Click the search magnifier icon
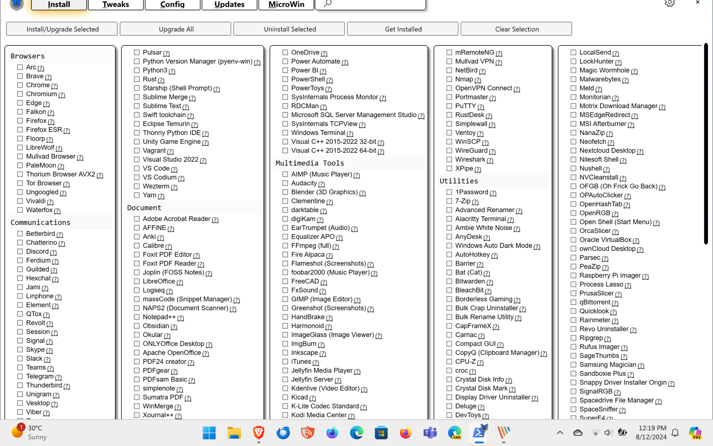Image resolution: width=713 pixels, height=446 pixels. (327, 3)
